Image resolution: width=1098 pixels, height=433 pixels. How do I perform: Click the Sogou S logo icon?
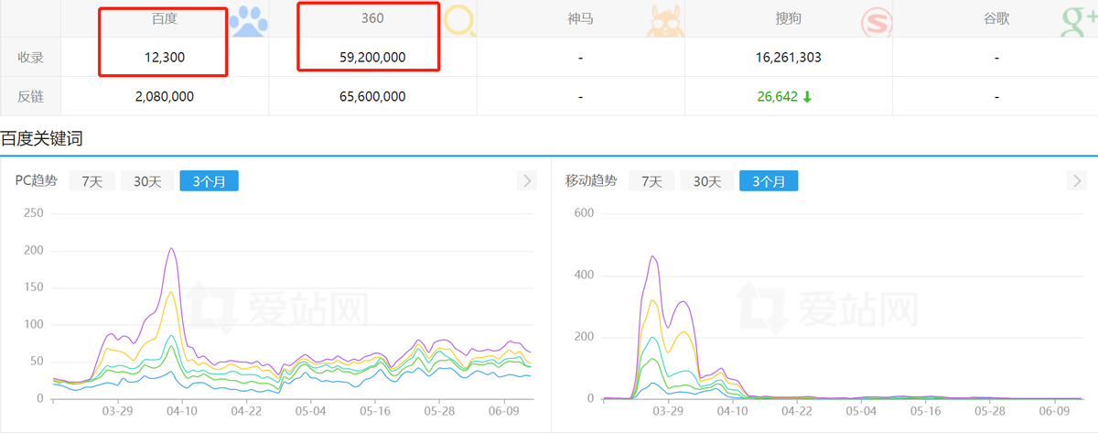pyautogui.click(x=876, y=20)
